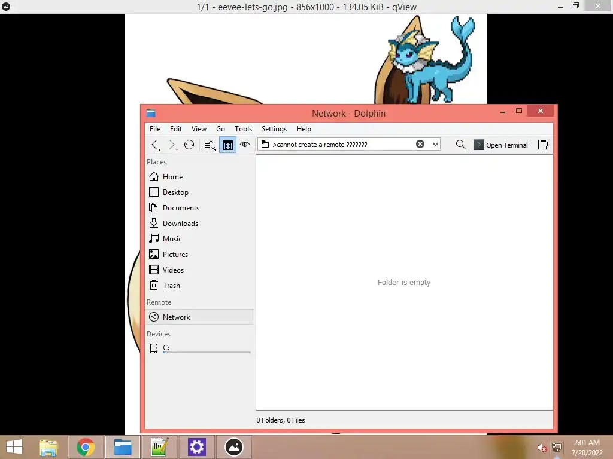Open the sort order toolbar button
The width and height of the screenshot is (613, 459).
point(210,145)
